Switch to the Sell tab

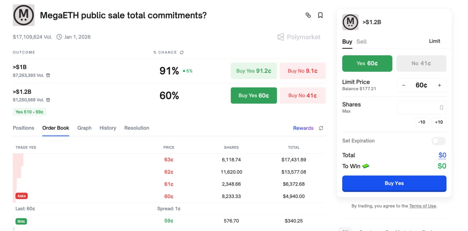coord(361,41)
